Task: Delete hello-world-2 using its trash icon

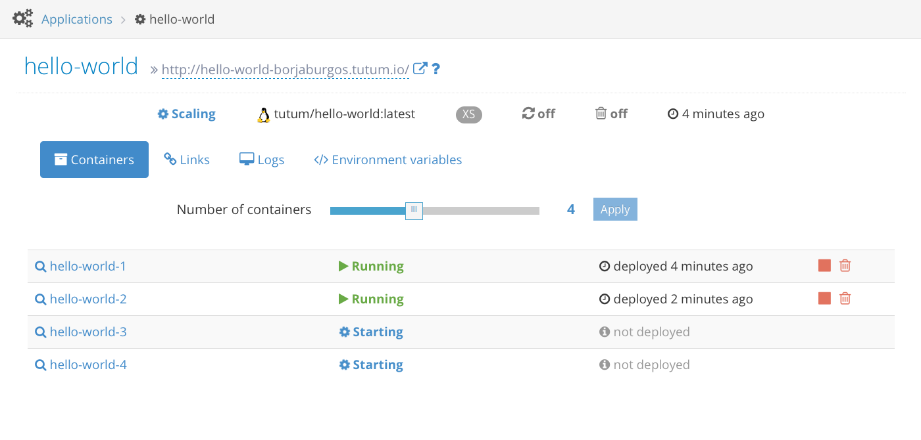Action: point(845,298)
